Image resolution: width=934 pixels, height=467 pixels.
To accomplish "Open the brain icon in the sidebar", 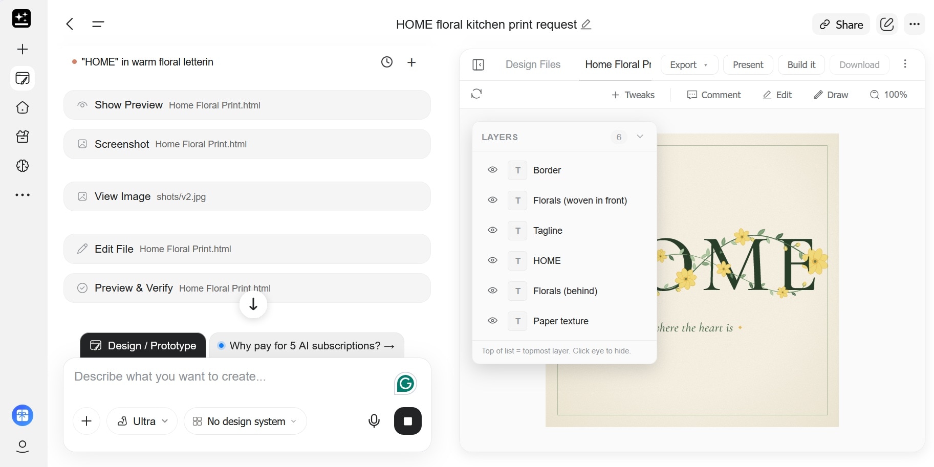I will 23,166.
